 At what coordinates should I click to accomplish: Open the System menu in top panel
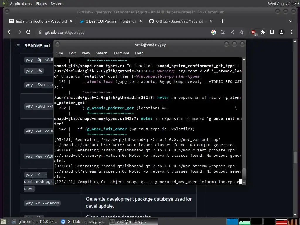coord(57,4)
